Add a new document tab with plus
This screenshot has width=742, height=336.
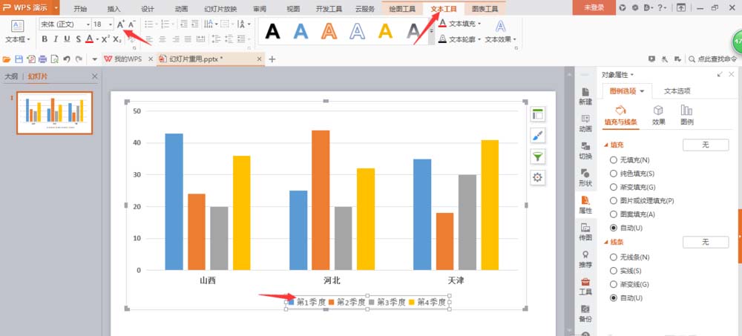(272, 59)
